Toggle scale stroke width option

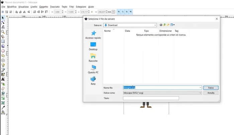[x=119, y=12]
